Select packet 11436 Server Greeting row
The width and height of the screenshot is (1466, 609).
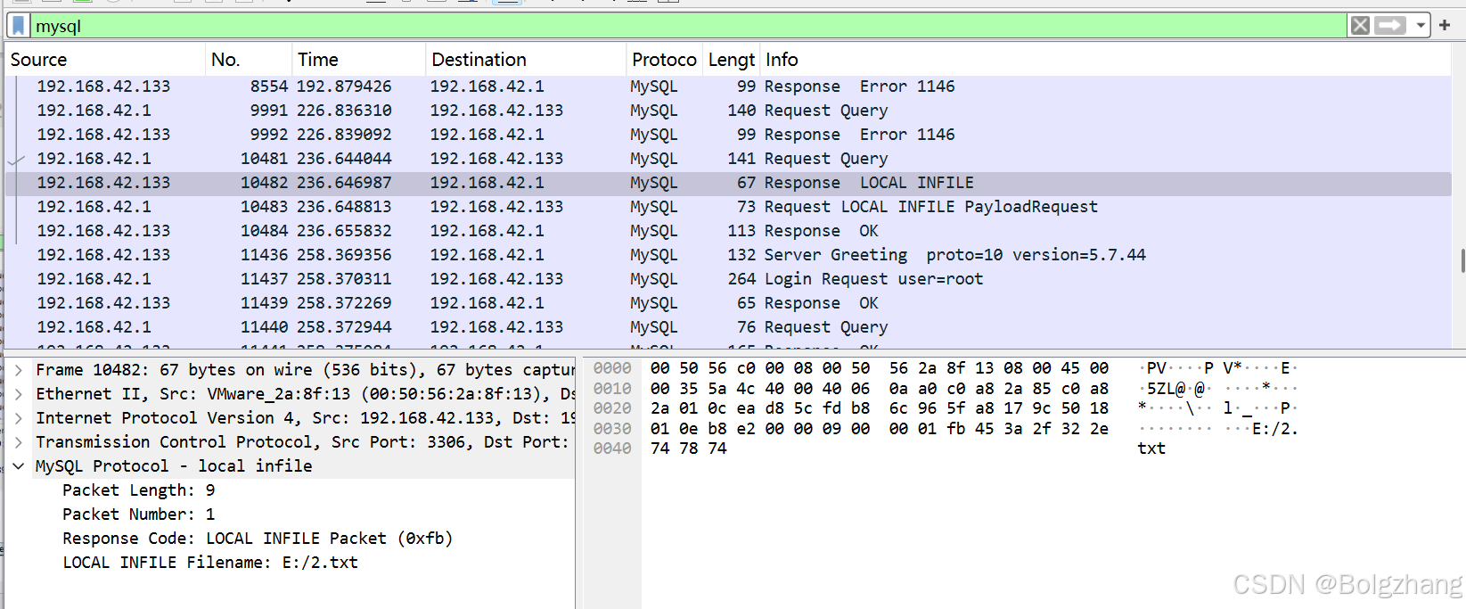pyautogui.click(x=728, y=255)
